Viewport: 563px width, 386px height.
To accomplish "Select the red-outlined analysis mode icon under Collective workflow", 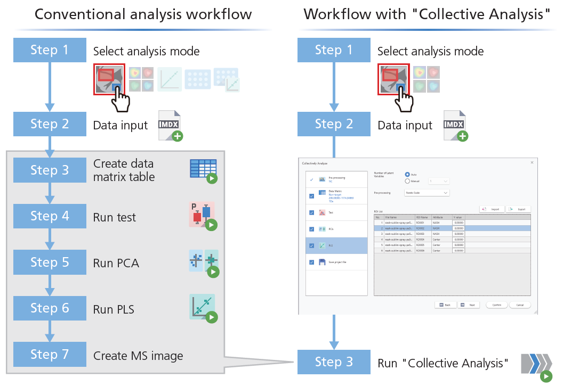I will [393, 80].
